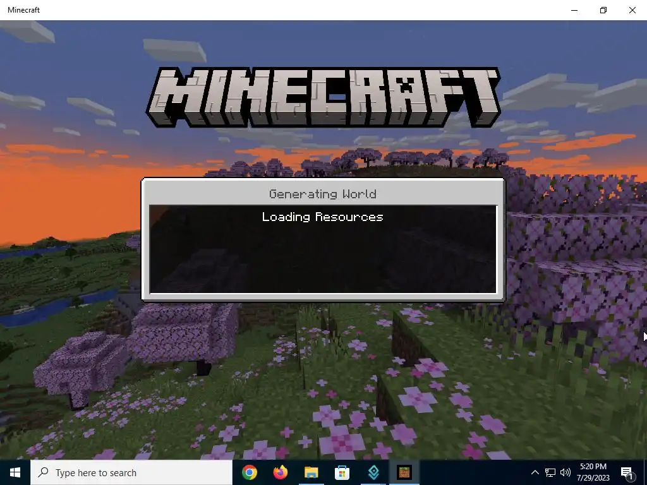This screenshot has height=485, width=647.
Task: Restore down the Minecraft window
Action: [603, 10]
